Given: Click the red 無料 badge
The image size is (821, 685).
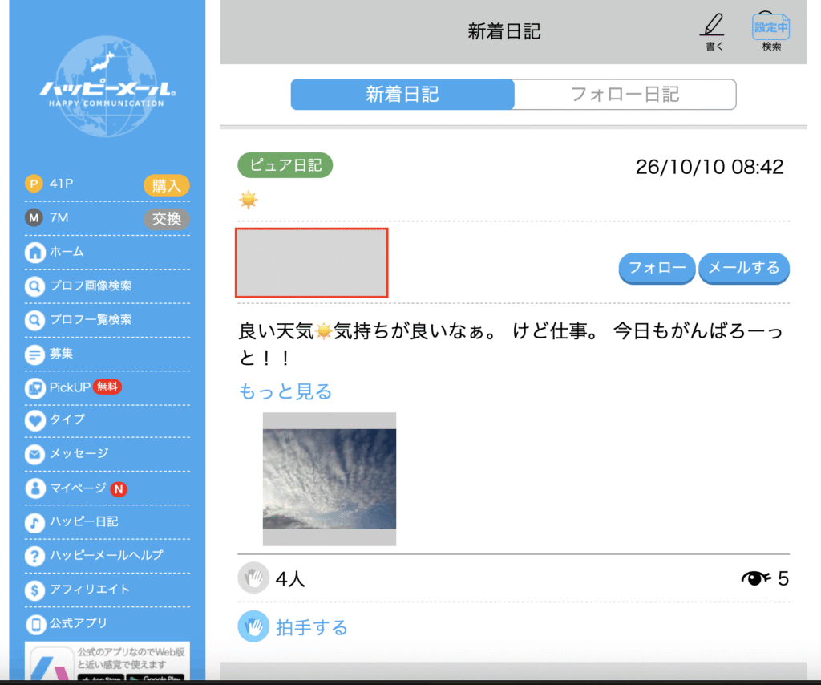Looking at the screenshot, I should (107, 387).
